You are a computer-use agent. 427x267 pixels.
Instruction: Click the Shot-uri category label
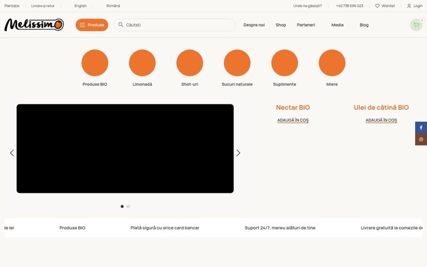click(190, 84)
